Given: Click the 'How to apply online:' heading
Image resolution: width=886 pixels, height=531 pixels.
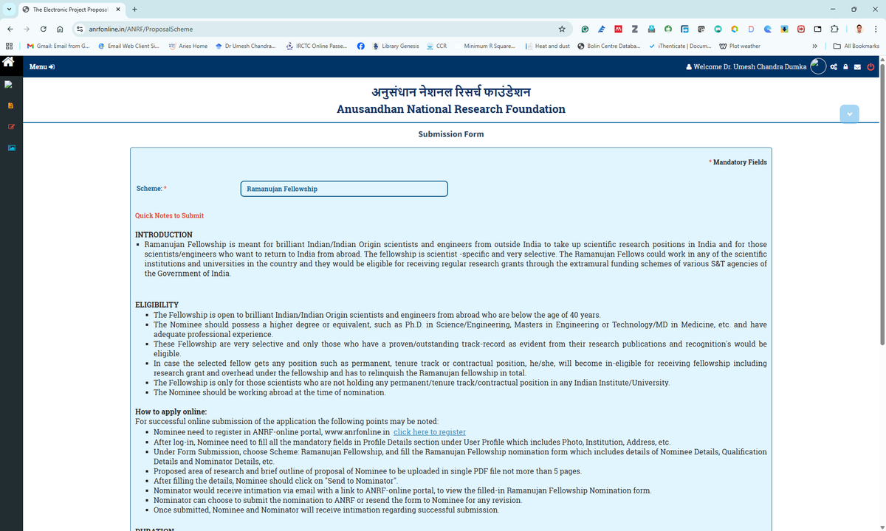Looking at the screenshot, I should [x=171, y=412].
